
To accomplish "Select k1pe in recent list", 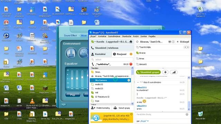I will [x=110, y=101].
